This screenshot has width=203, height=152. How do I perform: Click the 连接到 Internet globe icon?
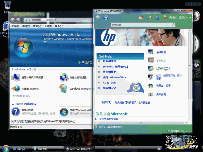(16, 89)
